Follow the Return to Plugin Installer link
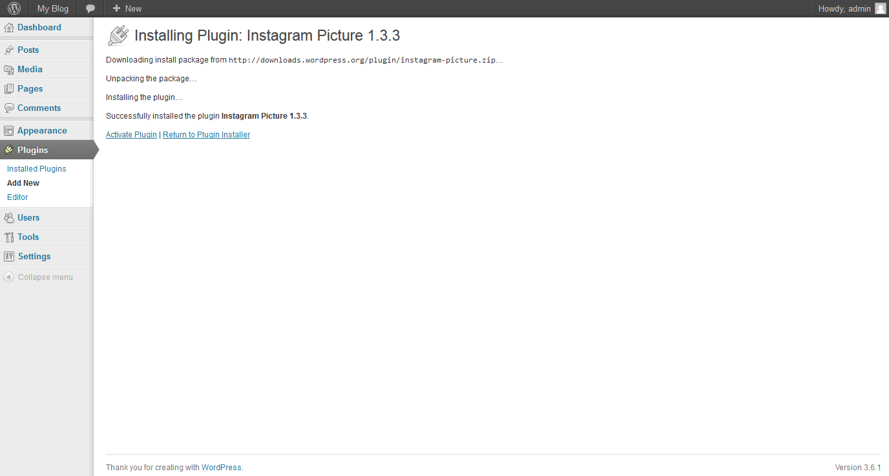This screenshot has width=889, height=476. pyautogui.click(x=206, y=135)
